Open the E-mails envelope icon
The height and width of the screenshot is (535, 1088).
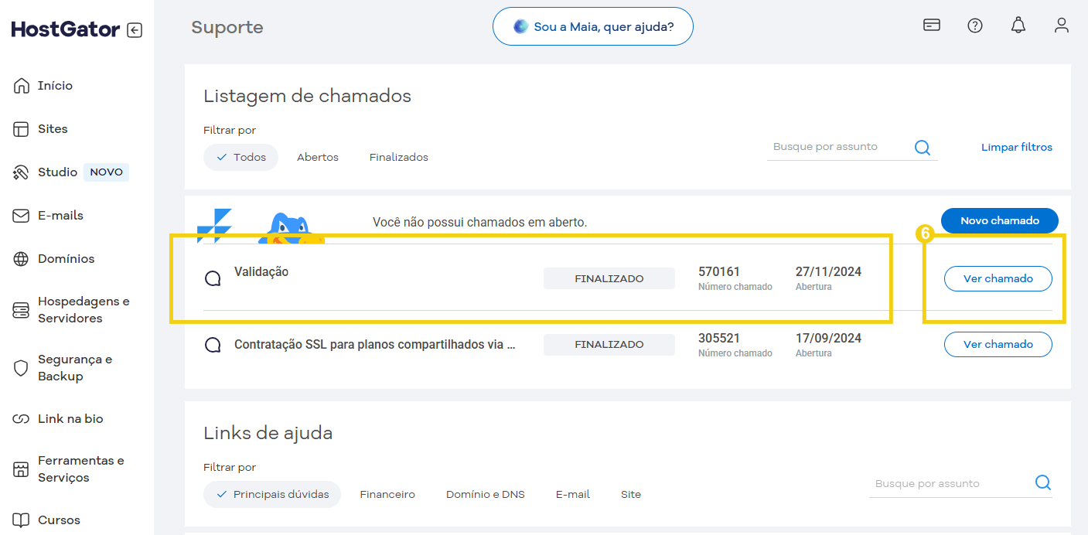tap(21, 216)
